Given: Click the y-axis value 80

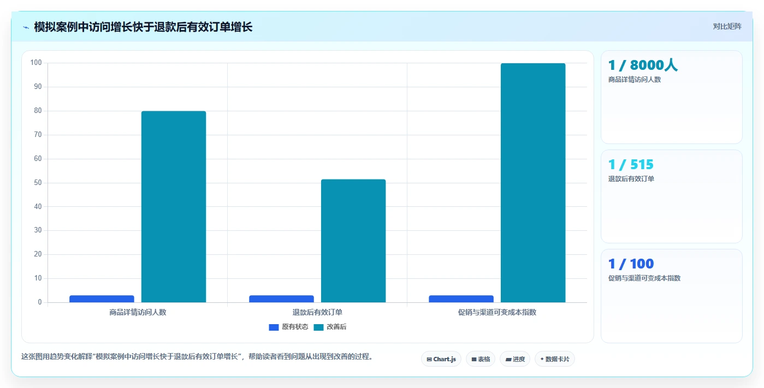Looking at the screenshot, I should pos(38,111).
